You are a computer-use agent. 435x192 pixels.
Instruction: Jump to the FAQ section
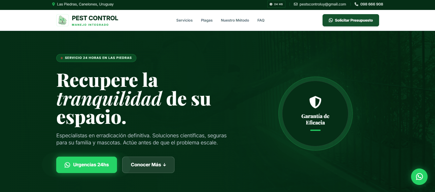point(261,20)
